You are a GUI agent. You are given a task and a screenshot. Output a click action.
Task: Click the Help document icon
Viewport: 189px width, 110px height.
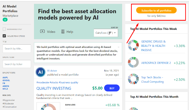click(x=63, y=31)
